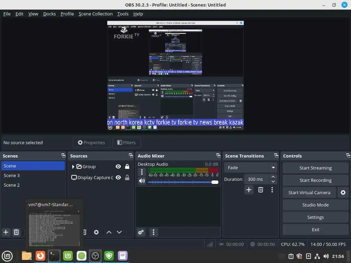Undock the Controls panel
The image size is (351, 263).
[348, 155]
